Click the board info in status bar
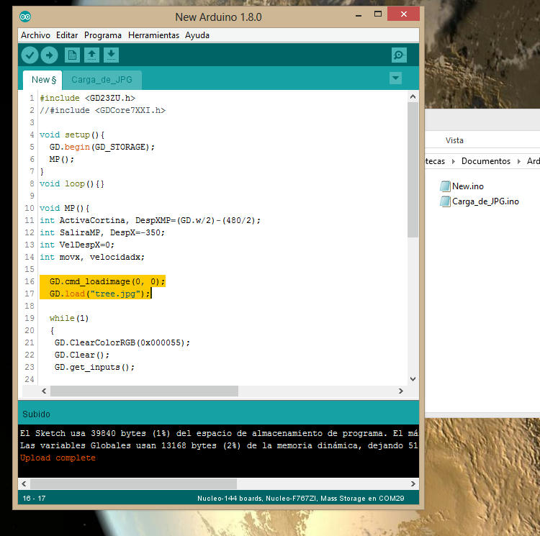The height and width of the screenshot is (536, 540). 300,498
